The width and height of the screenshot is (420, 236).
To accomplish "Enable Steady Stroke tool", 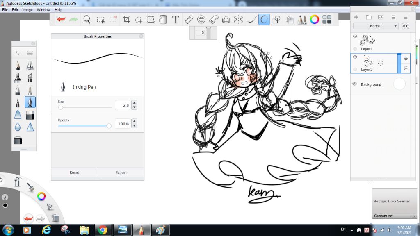I will click(251, 20).
